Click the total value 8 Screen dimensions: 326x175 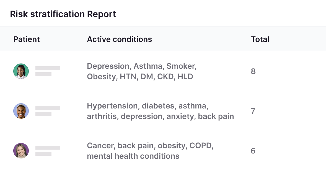(253, 71)
